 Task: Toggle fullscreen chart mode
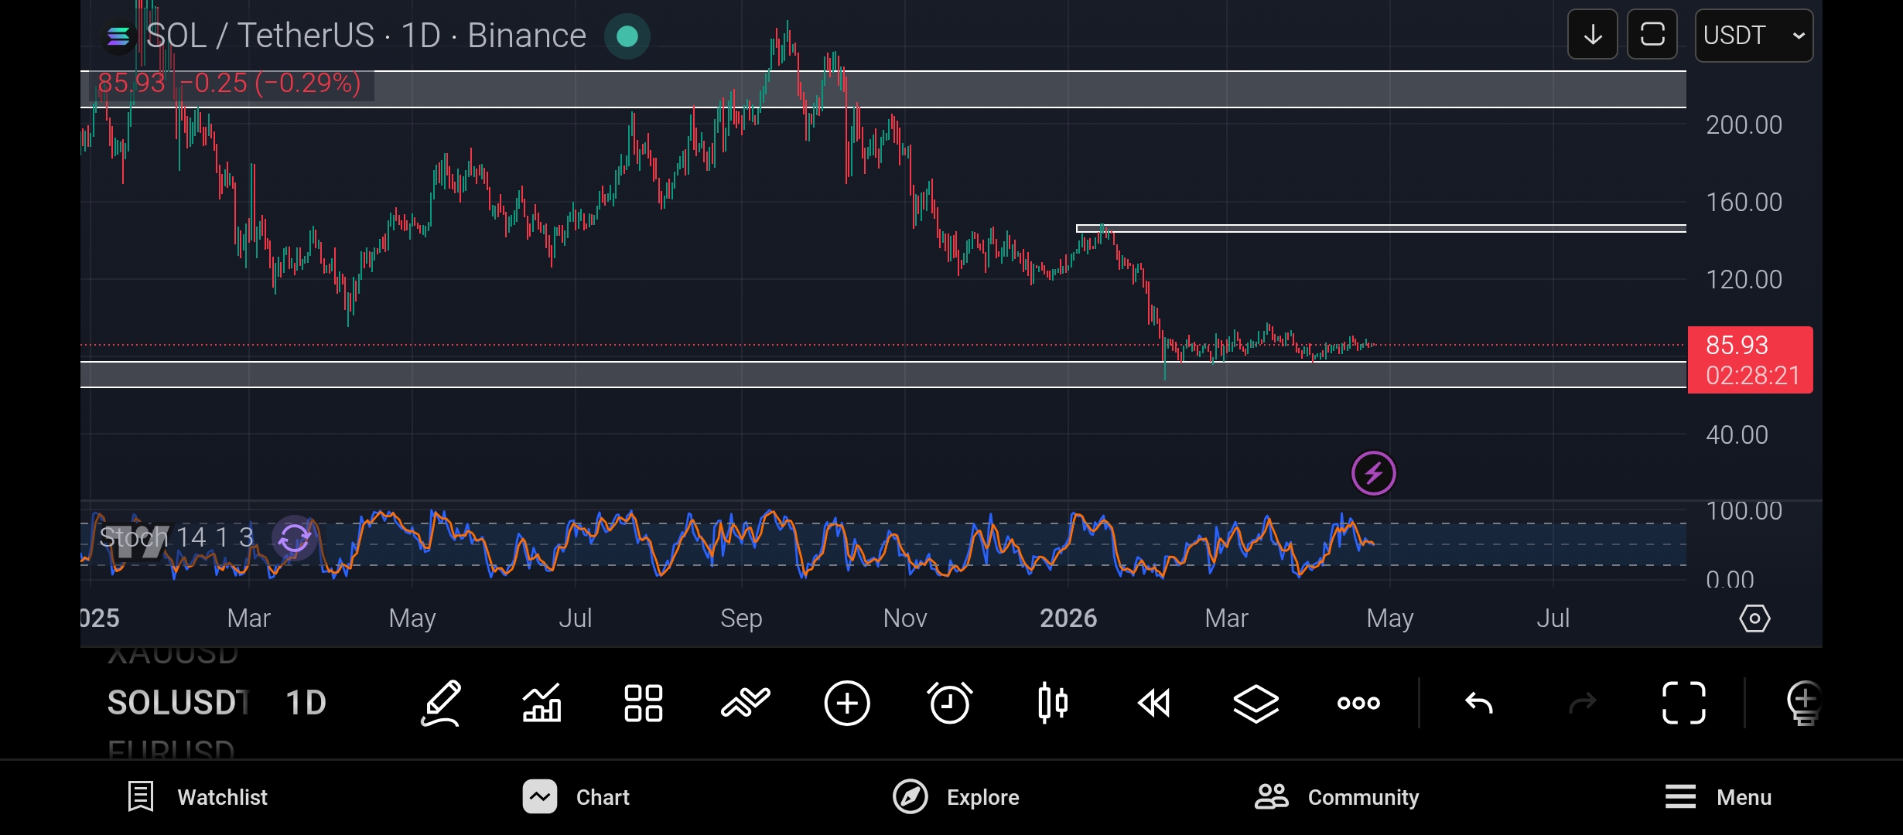[x=1683, y=703]
